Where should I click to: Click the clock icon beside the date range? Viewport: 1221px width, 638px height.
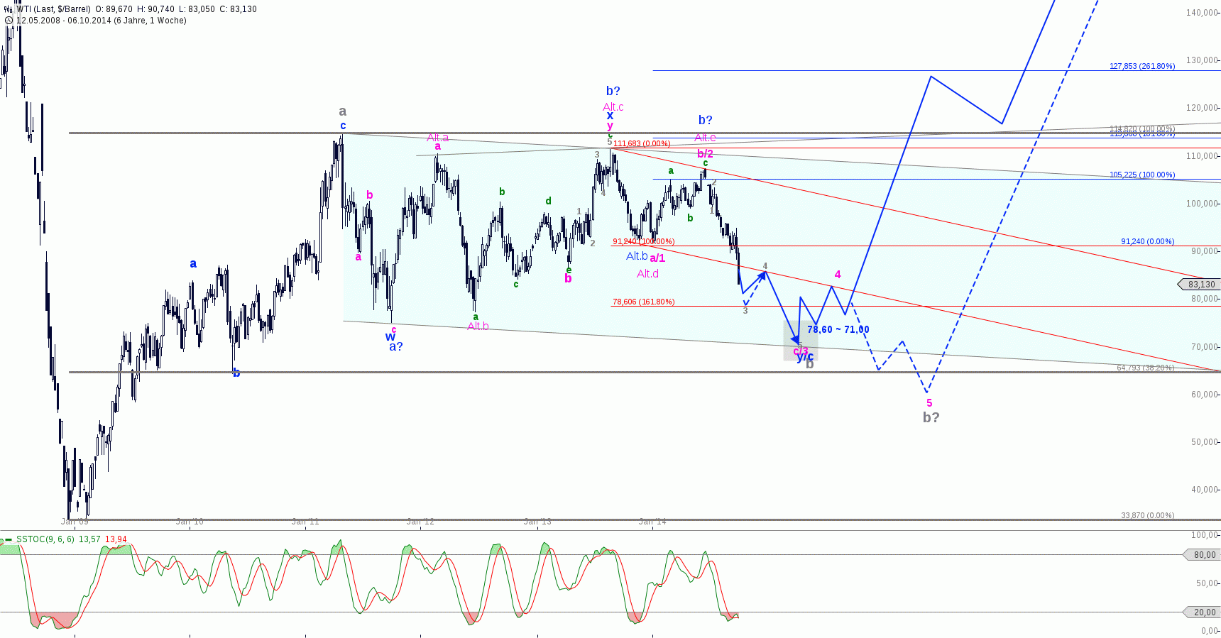tap(9, 21)
